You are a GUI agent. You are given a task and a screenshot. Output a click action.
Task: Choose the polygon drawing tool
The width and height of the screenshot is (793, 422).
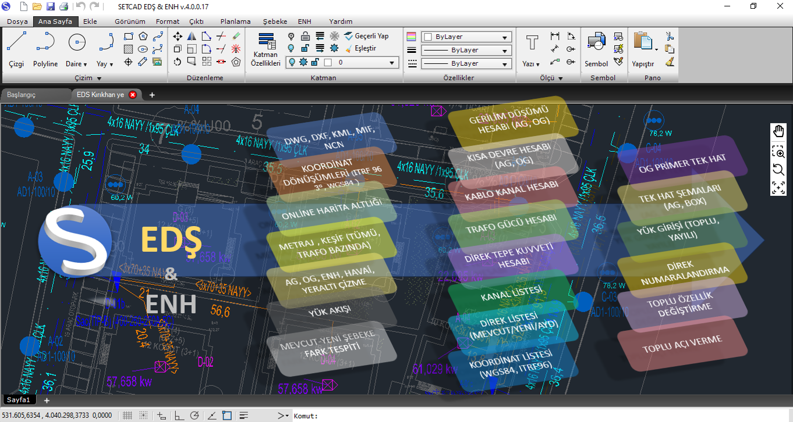143,36
